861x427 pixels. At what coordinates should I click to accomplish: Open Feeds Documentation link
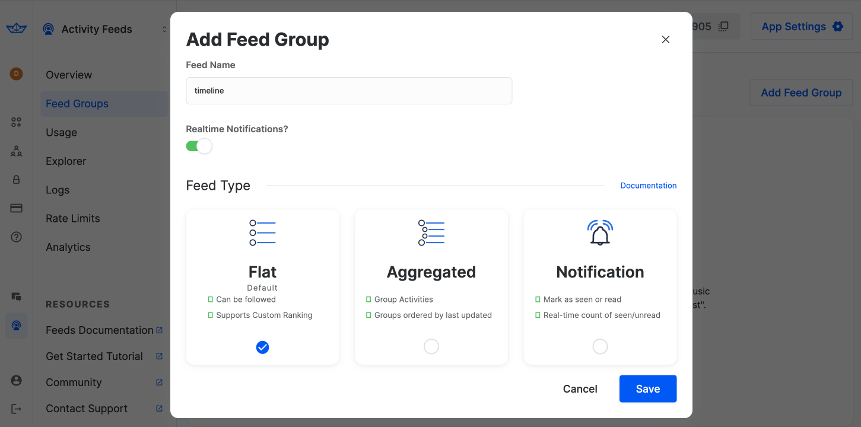[x=100, y=330]
